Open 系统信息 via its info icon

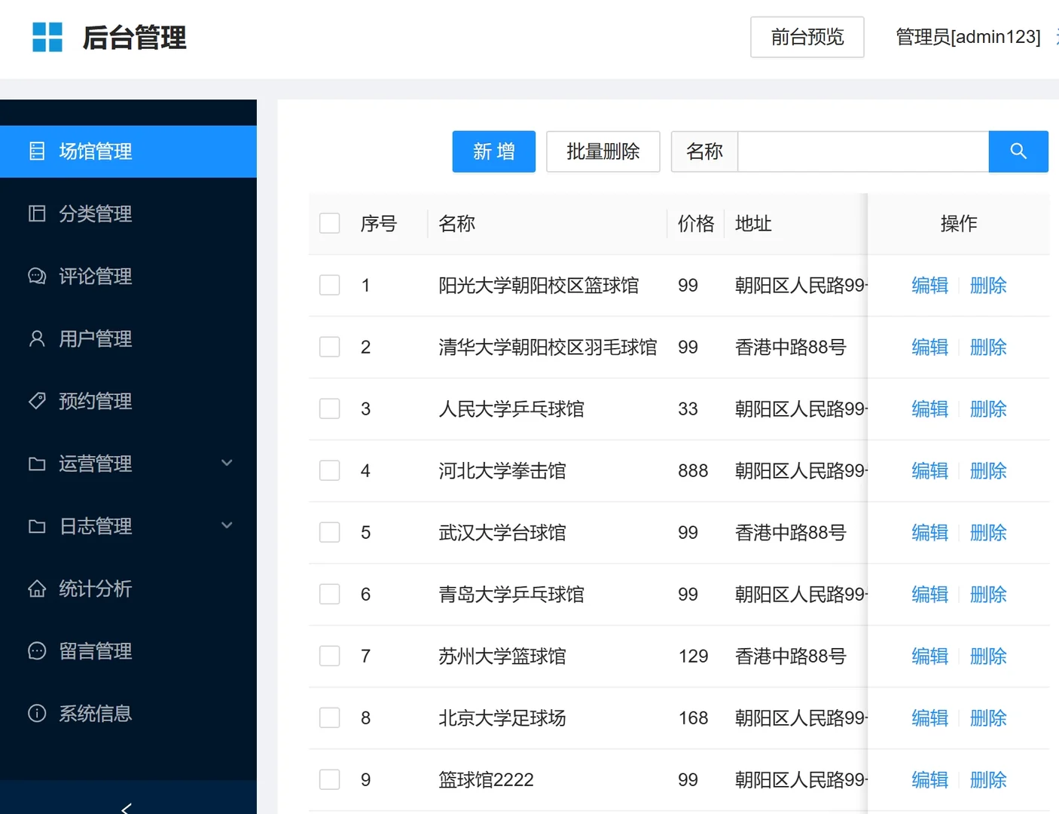37,714
